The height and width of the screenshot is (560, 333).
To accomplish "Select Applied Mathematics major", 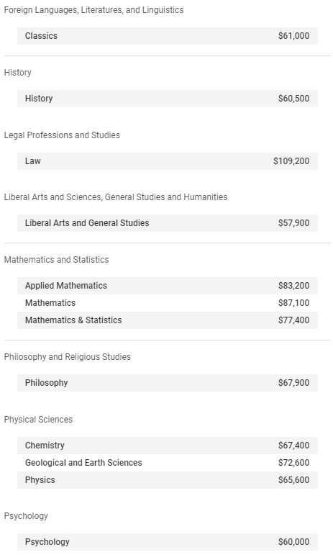I will (x=168, y=286).
